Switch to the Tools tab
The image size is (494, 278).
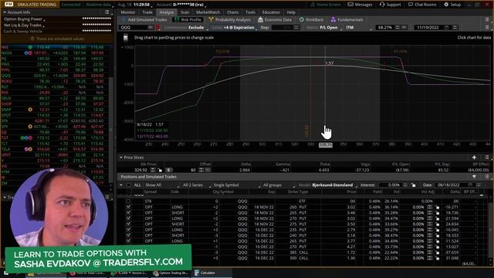pos(250,12)
